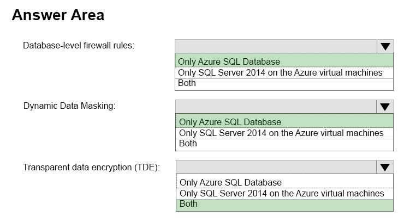Choose highlighted 'Both' under TDE
The image size is (410, 222).
[x=285, y=205]
